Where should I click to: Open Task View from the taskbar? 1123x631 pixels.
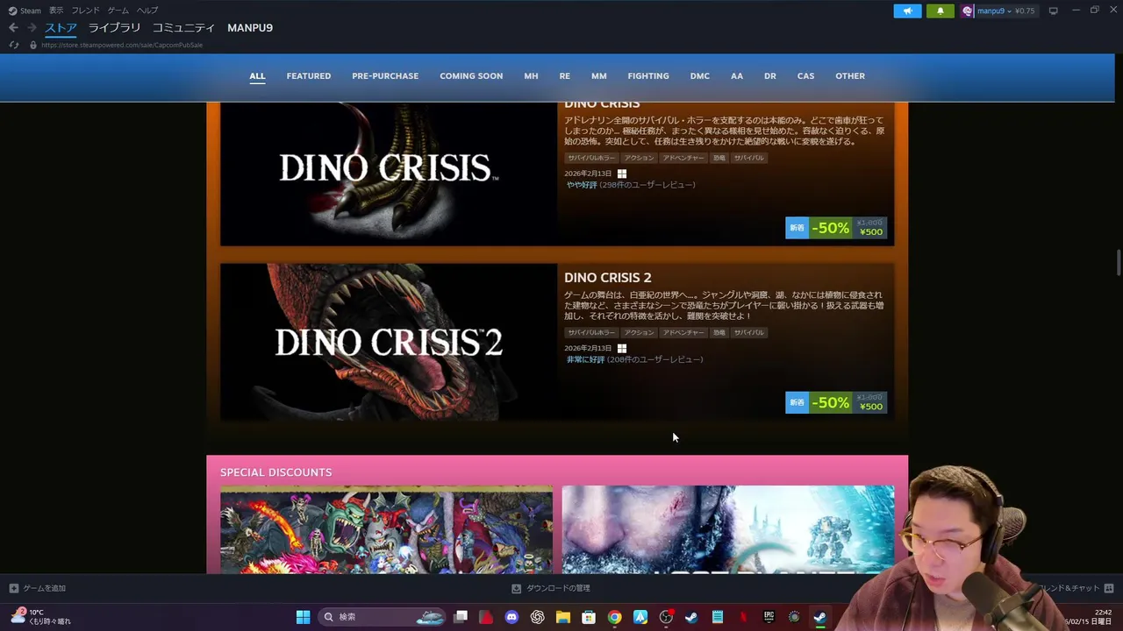pyautogui.click(x=461, y=617)
